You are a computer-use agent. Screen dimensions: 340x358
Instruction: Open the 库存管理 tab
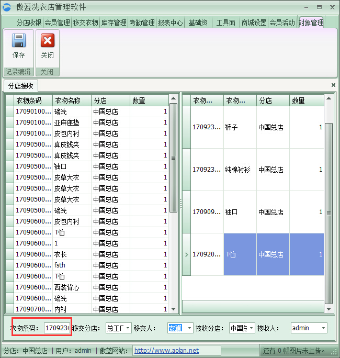pyautogui.click(x=114, y=23)
